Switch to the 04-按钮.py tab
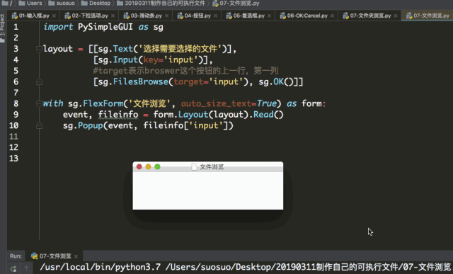The height and width of the screenshot is (274, 453). pos(197,16)
